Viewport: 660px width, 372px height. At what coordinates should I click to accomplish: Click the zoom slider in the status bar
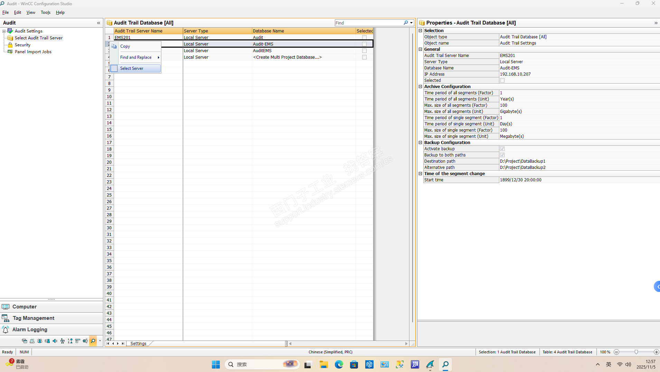[636, 352]
